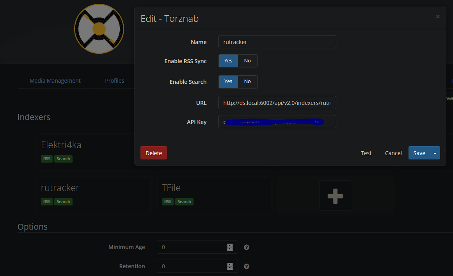This screenshot has height=276, width=453.
Task: Set Enable Search to No
Action: [247, 82]
